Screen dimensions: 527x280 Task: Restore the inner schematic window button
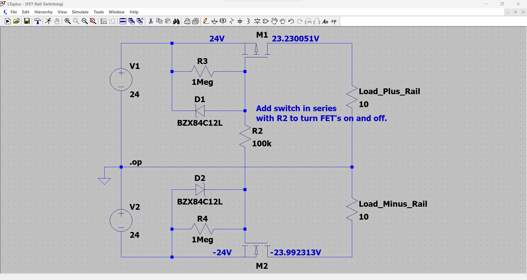coord(515,12)
